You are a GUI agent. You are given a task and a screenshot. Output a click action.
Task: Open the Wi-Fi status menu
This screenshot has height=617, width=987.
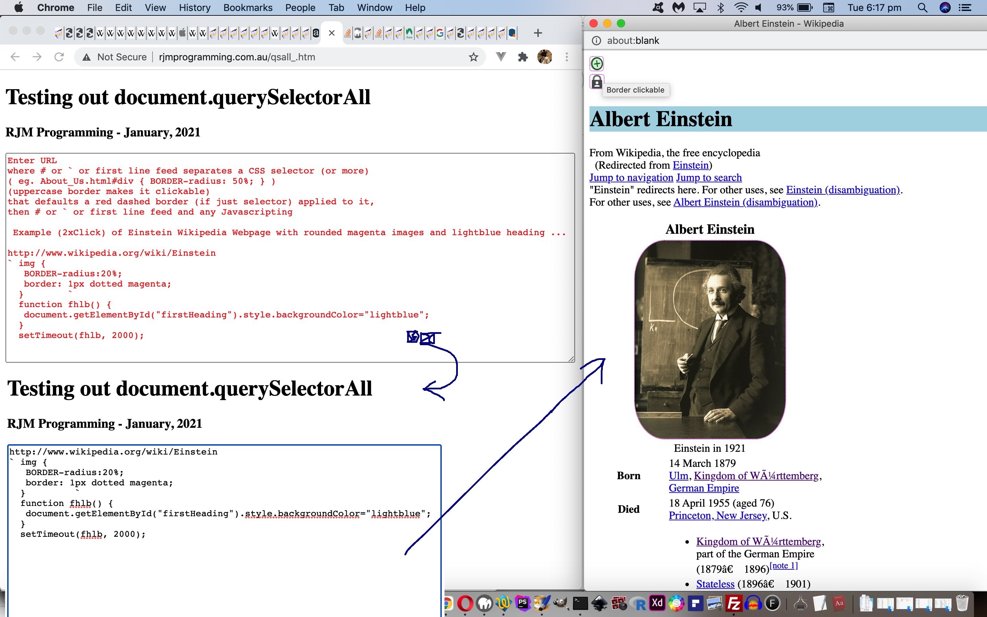(740, 8)
